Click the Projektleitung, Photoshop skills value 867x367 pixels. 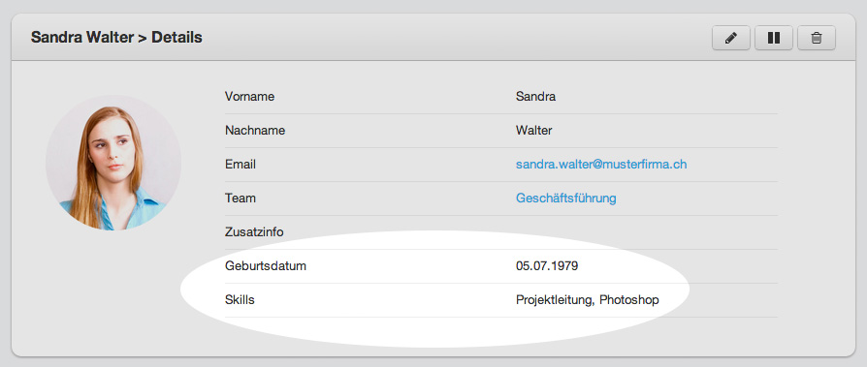[588, 300]
